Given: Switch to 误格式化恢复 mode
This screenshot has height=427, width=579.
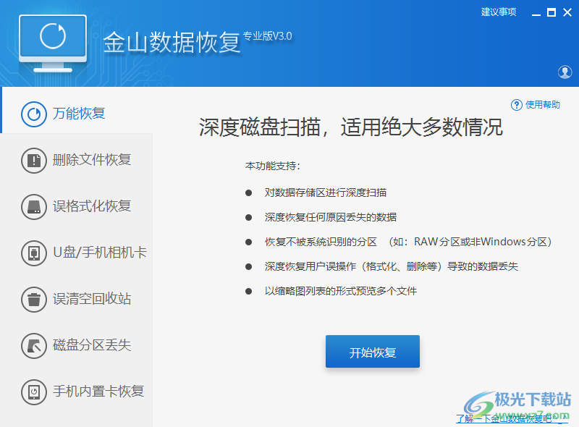Looking at the screenshot, I should pyautogui.click(x=92, y=206).
